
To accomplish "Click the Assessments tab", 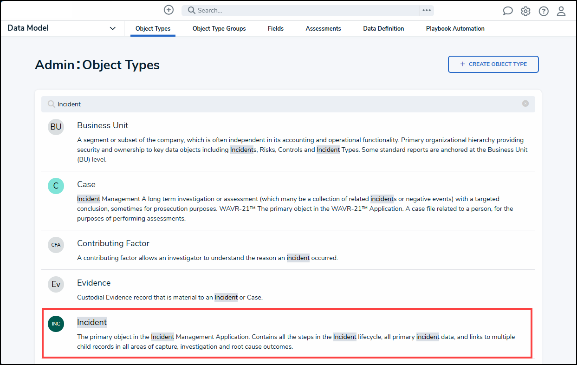I will pyautogui.click(x=323, y=28).
